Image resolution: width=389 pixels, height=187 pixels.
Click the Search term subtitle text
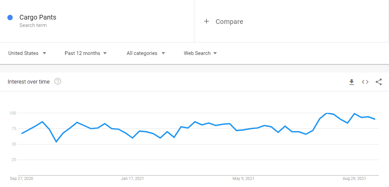(x=33, y=25)
